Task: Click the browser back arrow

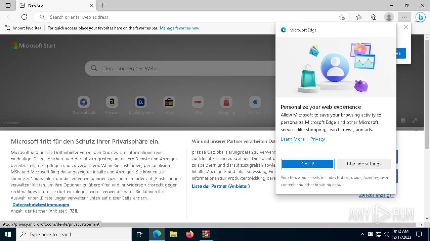Action: (9, 17)
